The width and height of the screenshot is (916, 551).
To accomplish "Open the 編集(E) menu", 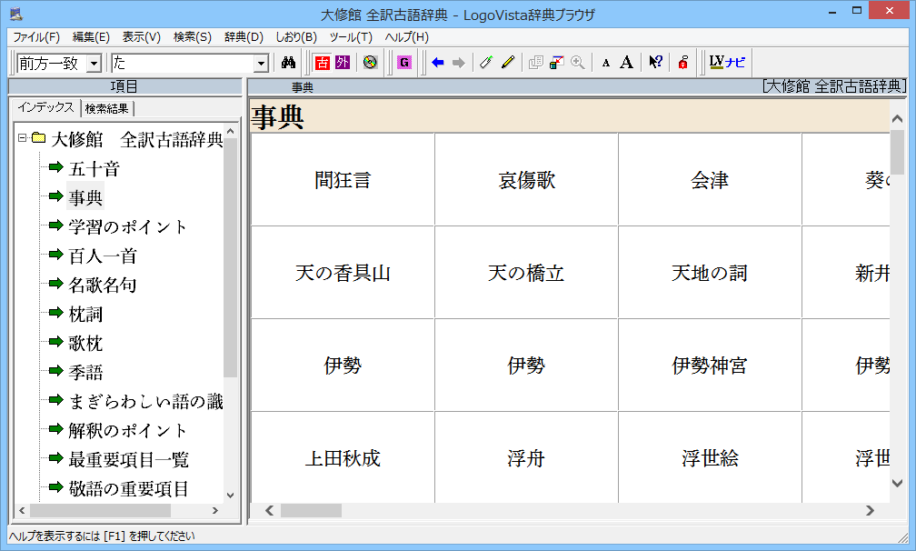I will point(91,36).
